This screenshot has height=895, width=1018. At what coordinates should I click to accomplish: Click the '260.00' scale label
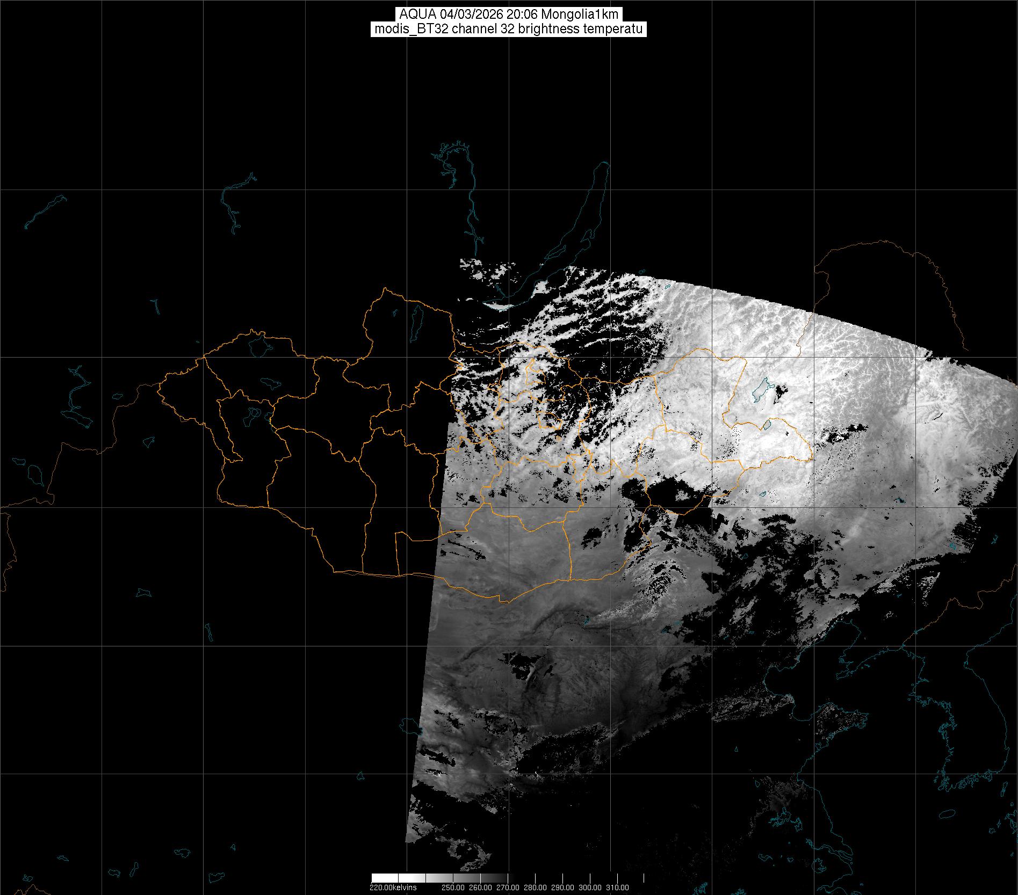[480, 887]
